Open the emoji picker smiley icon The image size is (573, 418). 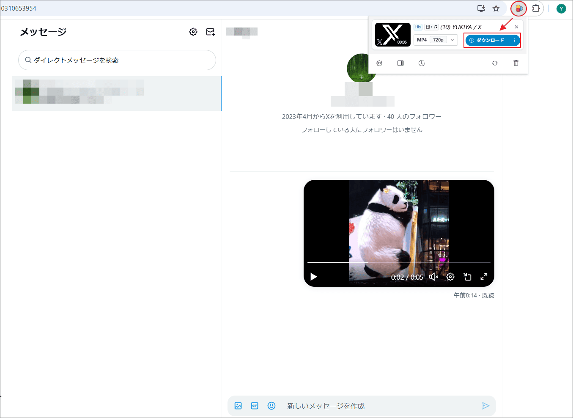271,406
